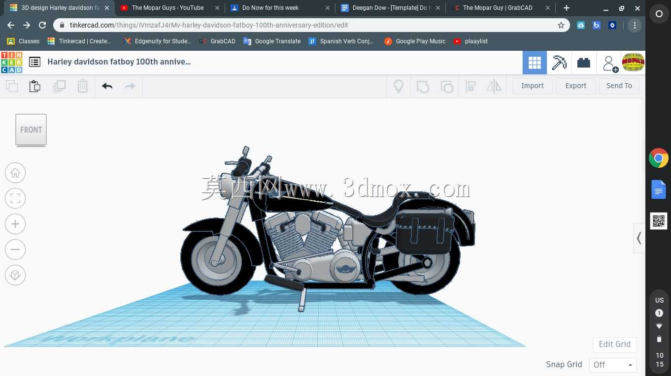The height and width of the screenshot is (376, 671).
Task: Zoom in with the plus button
Action: pyautogui.click(x=15, y=224)
